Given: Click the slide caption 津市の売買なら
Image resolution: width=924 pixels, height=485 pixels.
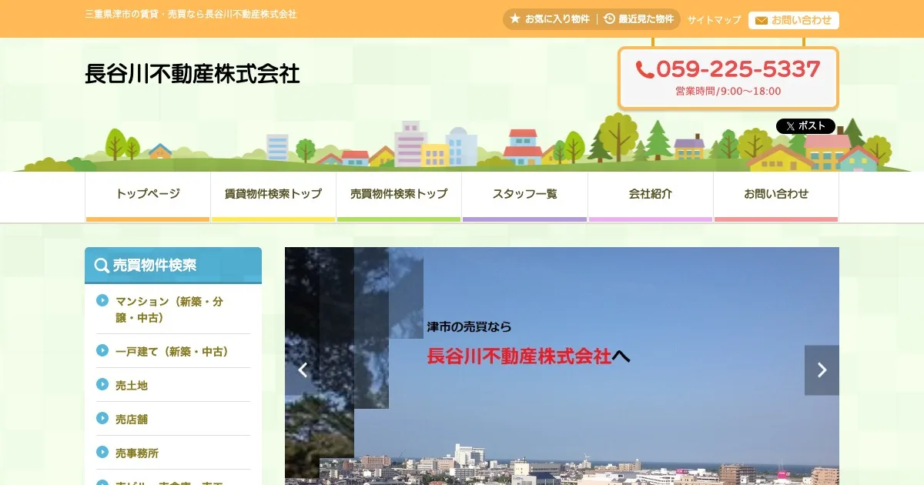Looking at the screenshot, I should [x=469, y=327].
